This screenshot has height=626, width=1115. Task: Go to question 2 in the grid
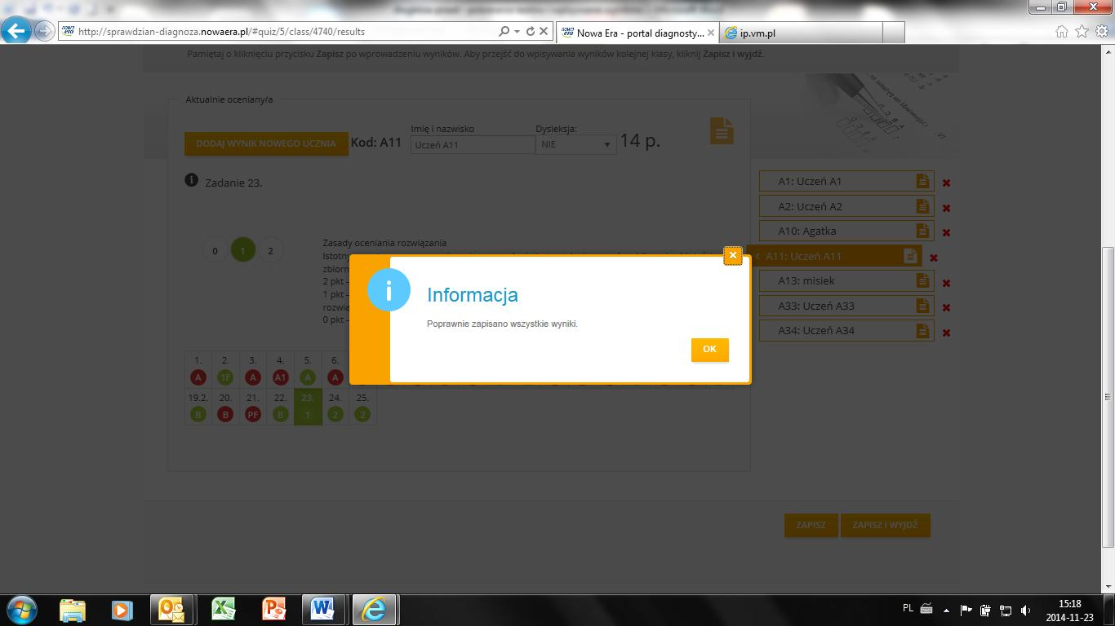[225, 369]
